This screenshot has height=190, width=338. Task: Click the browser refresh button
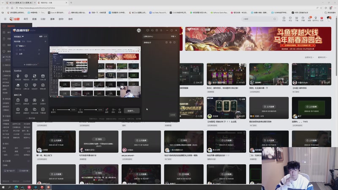point(7,8)
